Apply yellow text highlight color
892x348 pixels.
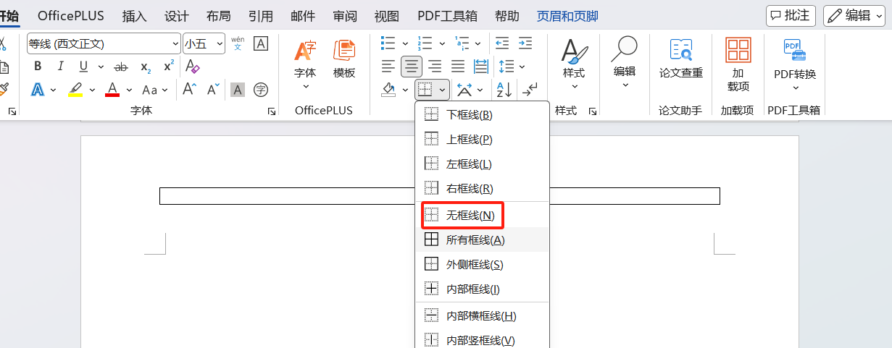coord(75,90)
